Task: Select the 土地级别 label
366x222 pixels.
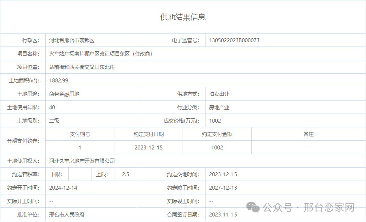Action: (28, 121)
